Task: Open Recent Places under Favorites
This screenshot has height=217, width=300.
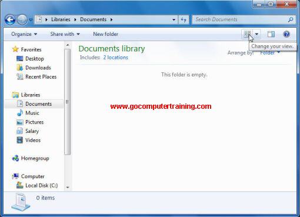Action: (x=41, y=77)
